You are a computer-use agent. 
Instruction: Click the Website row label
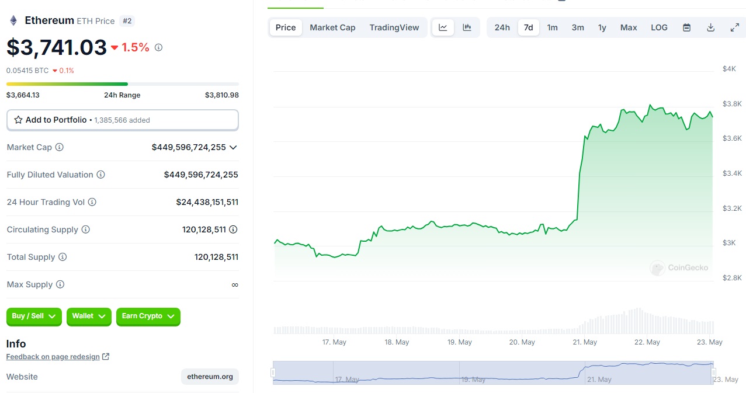22,377
